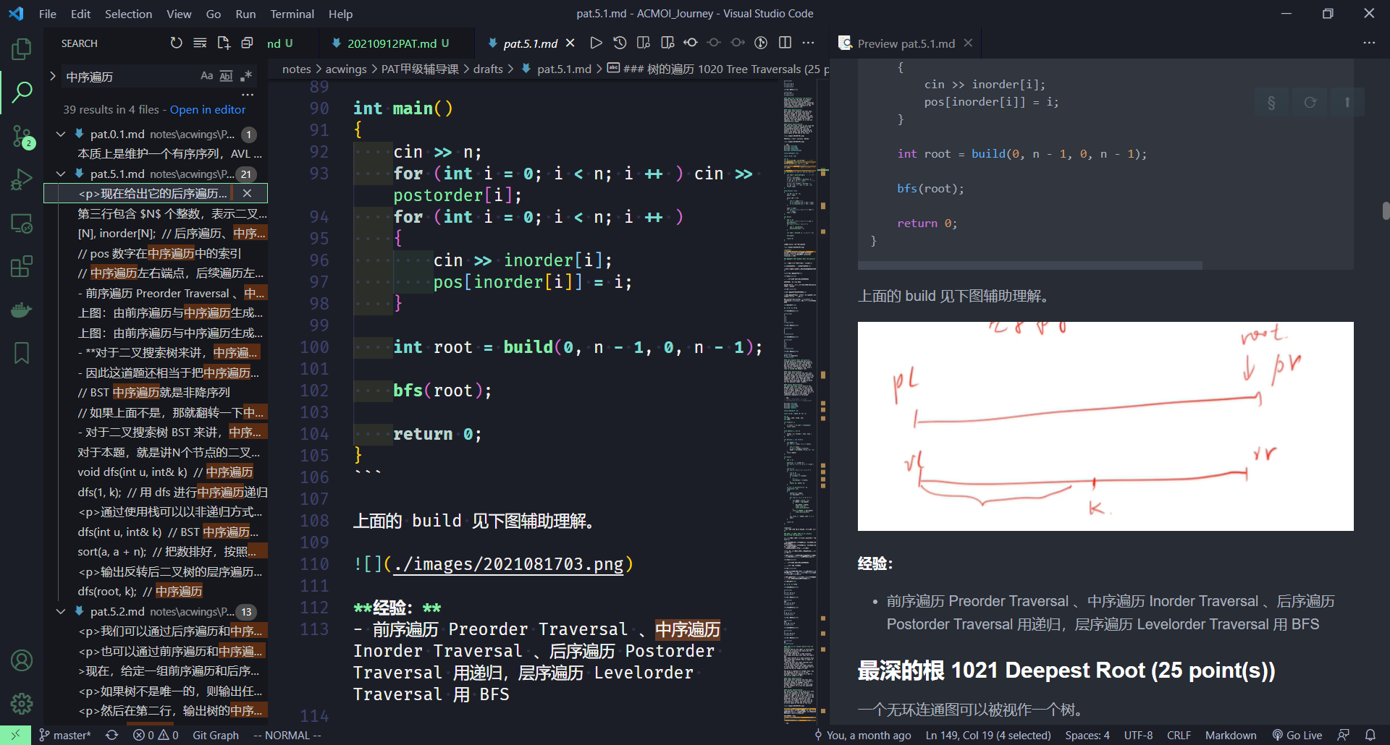Viewport: 1390px width, 745px height.
Task: Open the Manage gear menu
Action: [22, 703]
